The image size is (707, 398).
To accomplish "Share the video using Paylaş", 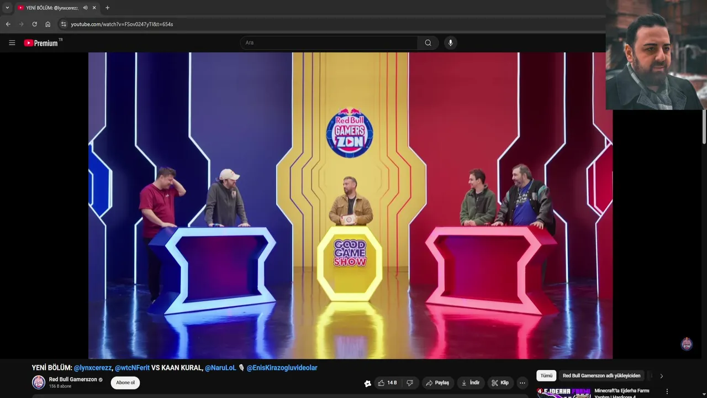I will [x=439, y=383].
